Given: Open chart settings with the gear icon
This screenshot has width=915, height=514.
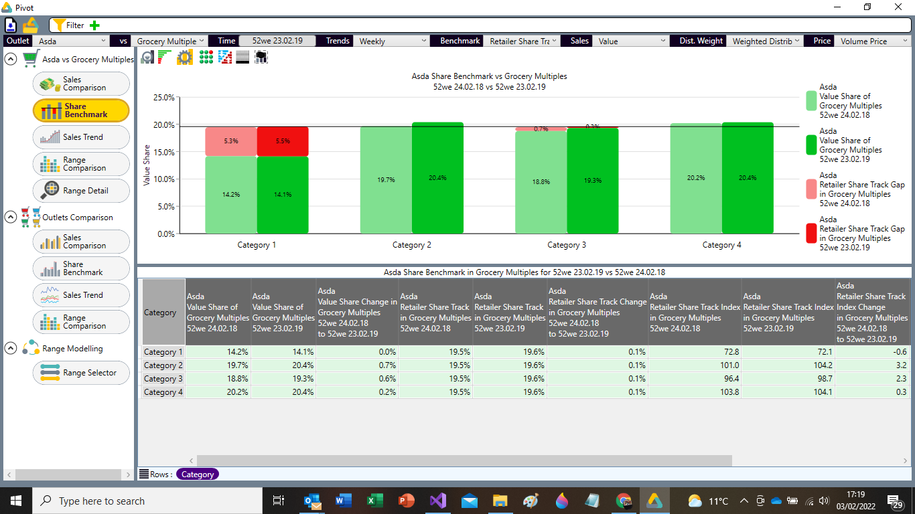Looking at the screenshot, I should pos(185,58).
